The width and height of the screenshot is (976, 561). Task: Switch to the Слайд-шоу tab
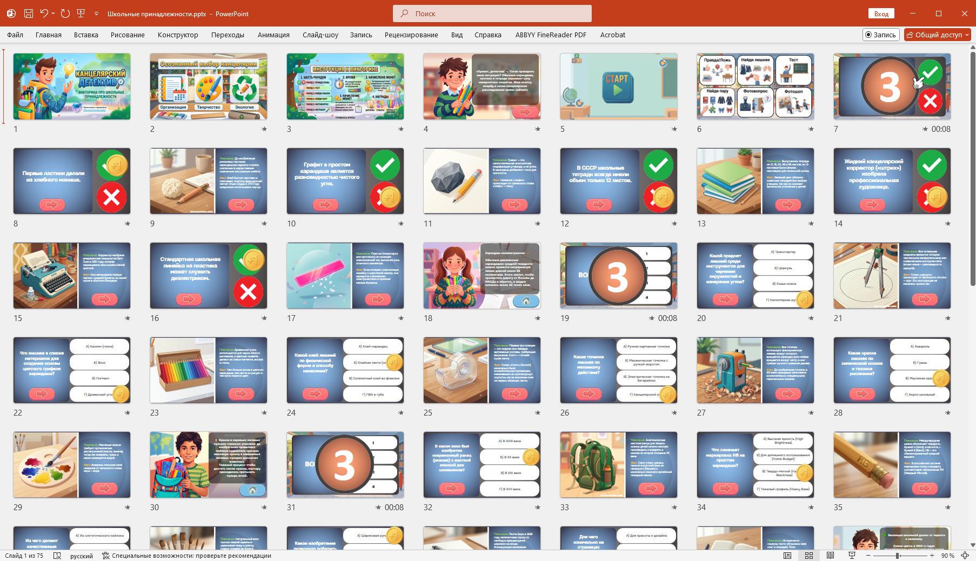click(x=320, y=35)
